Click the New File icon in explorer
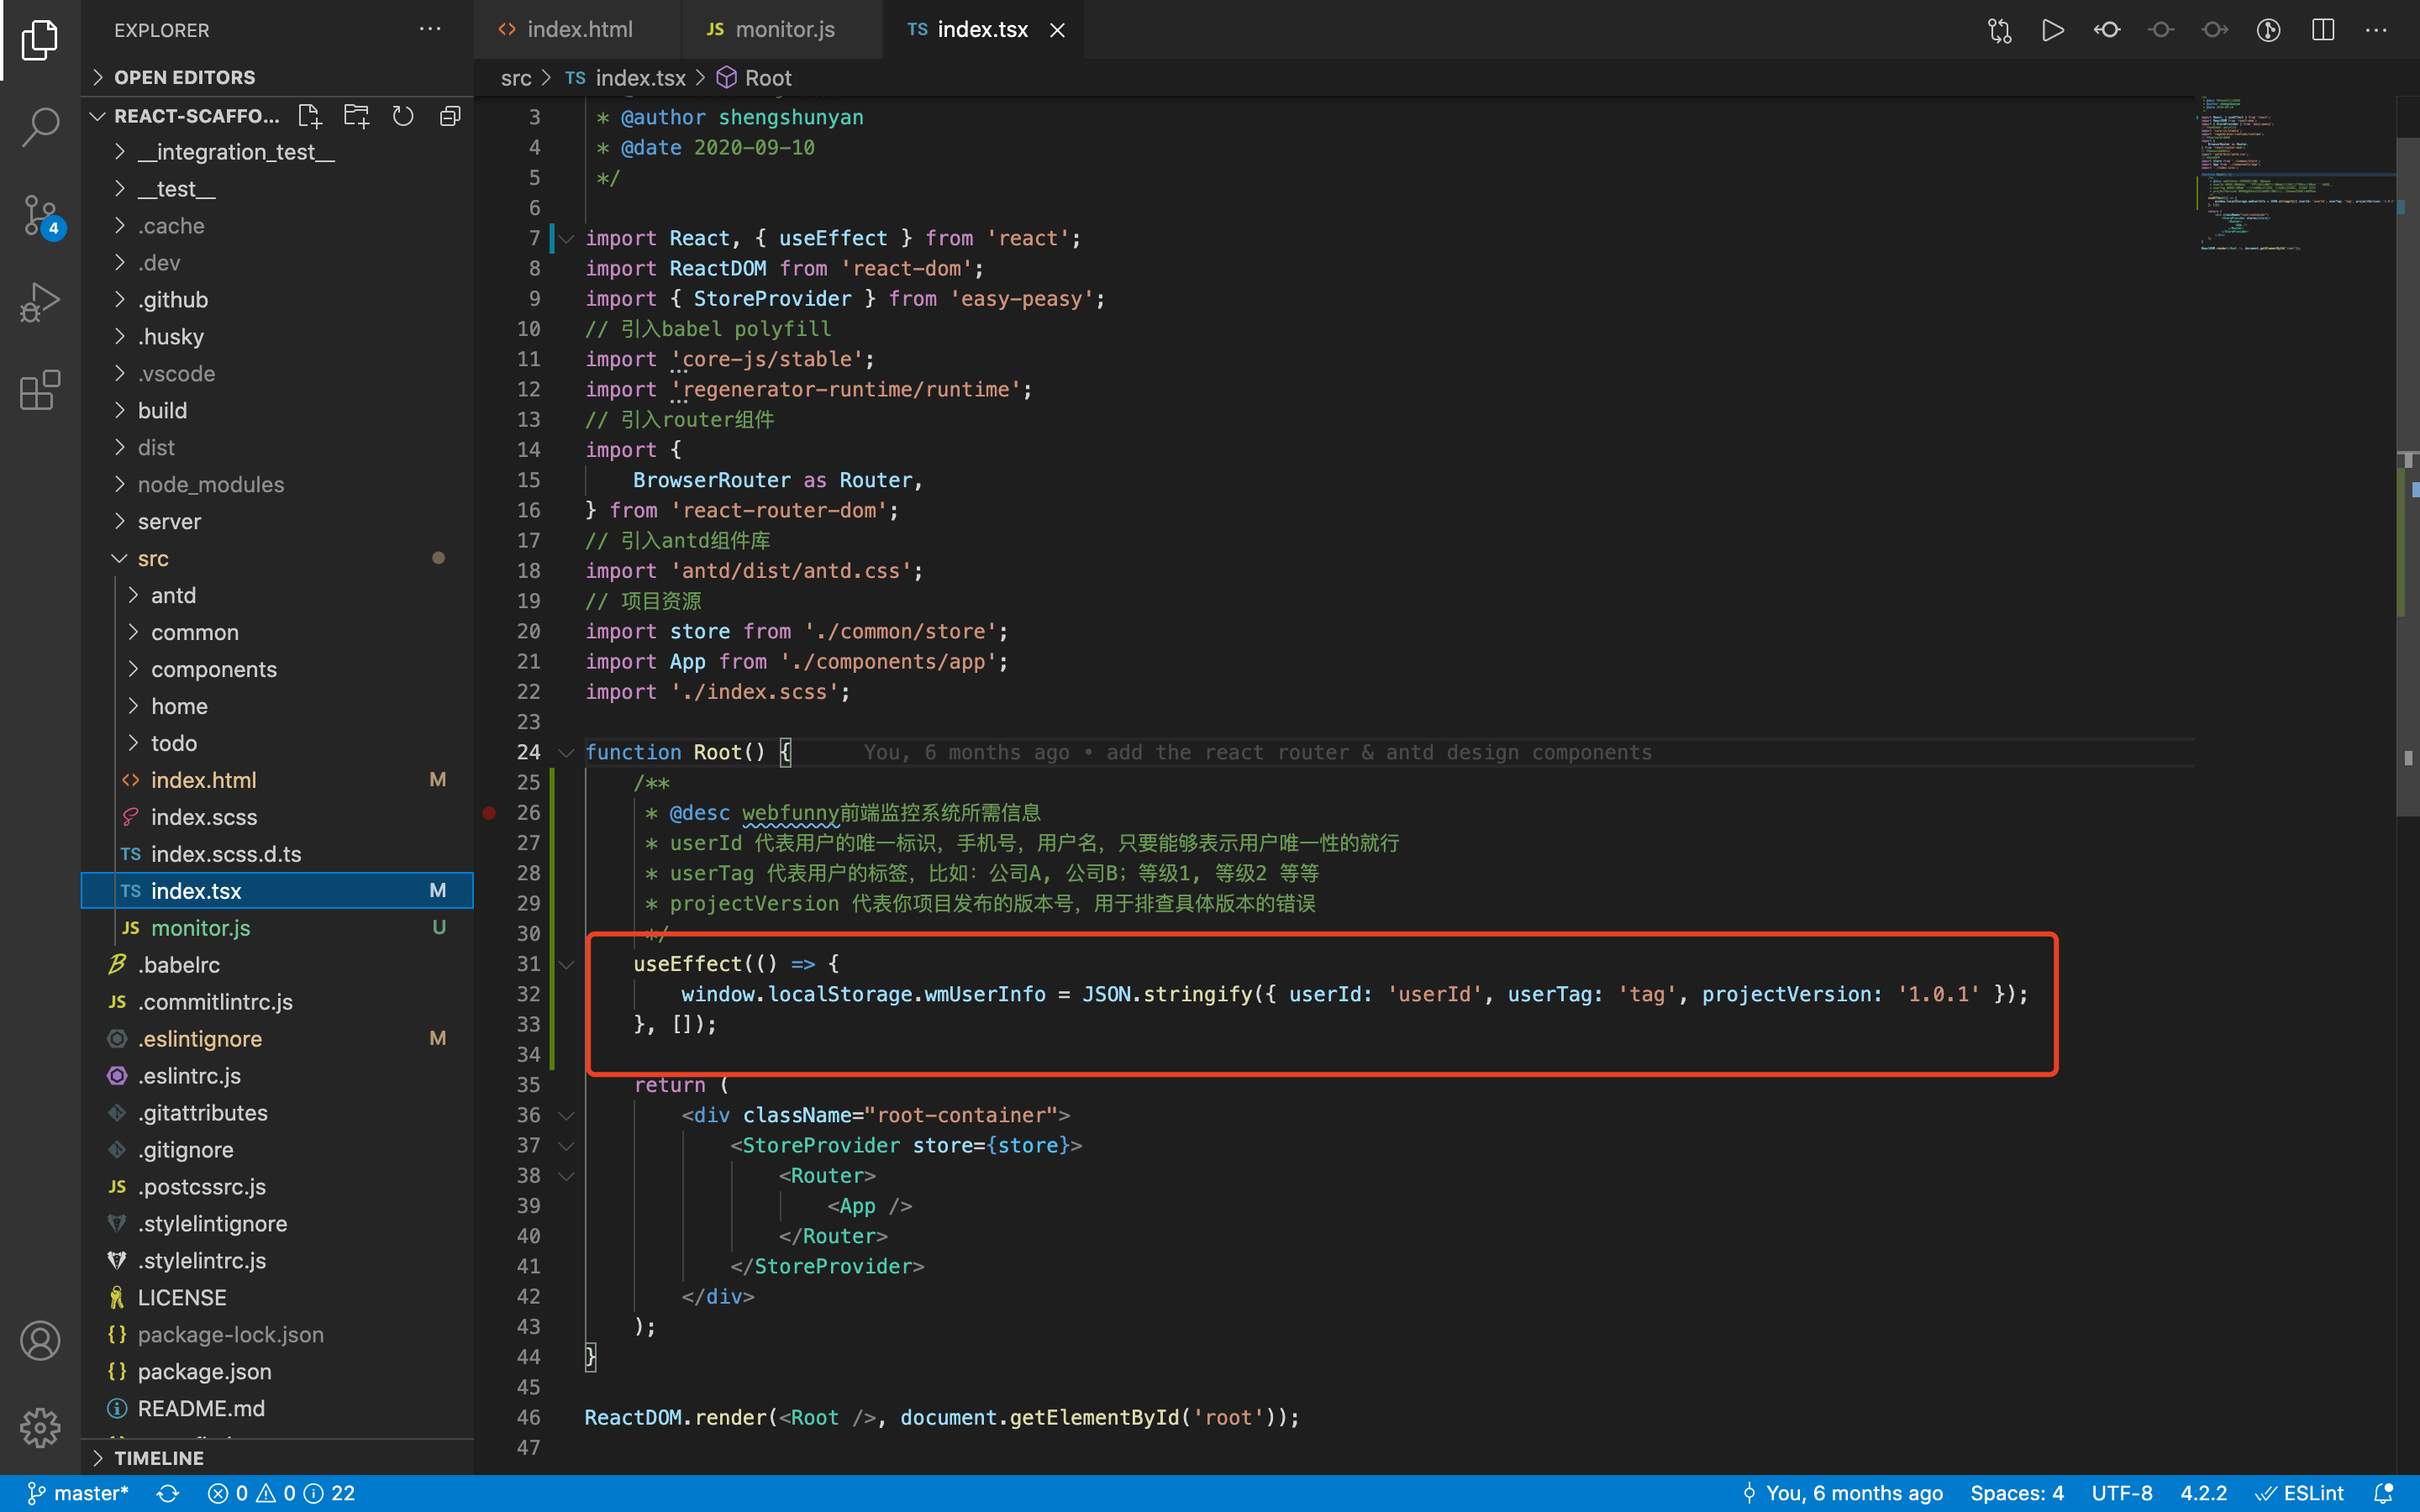This screenshot has height=1512, width=2420. click(x=310, y=116)
